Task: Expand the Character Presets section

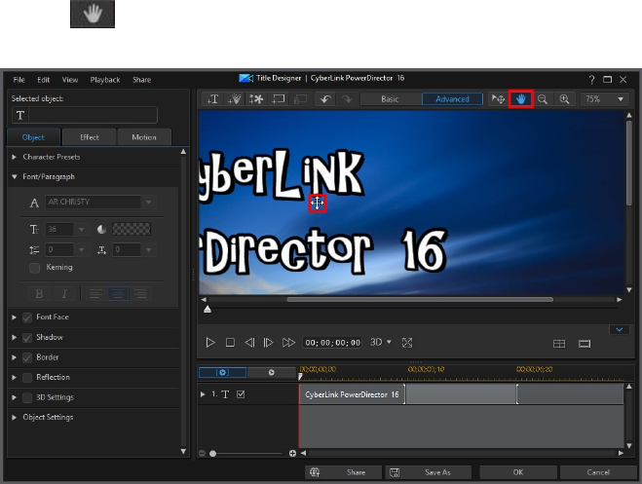Action: [x=15, y=157]
